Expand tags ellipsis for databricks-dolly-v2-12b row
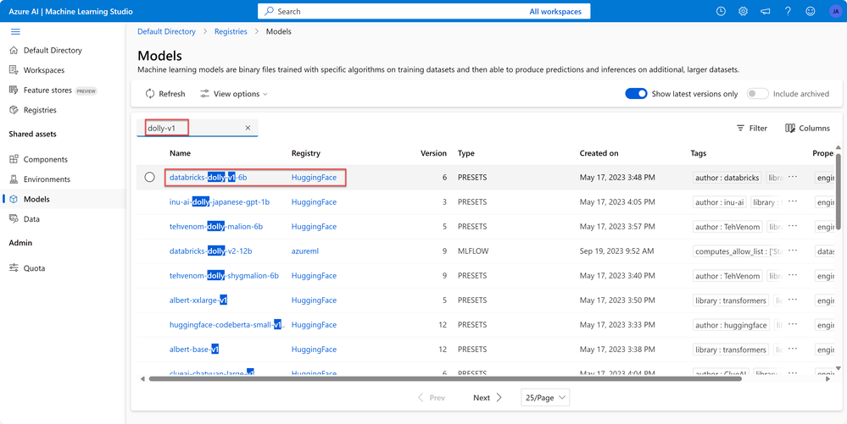847x424 pixels. coord(793,251)
